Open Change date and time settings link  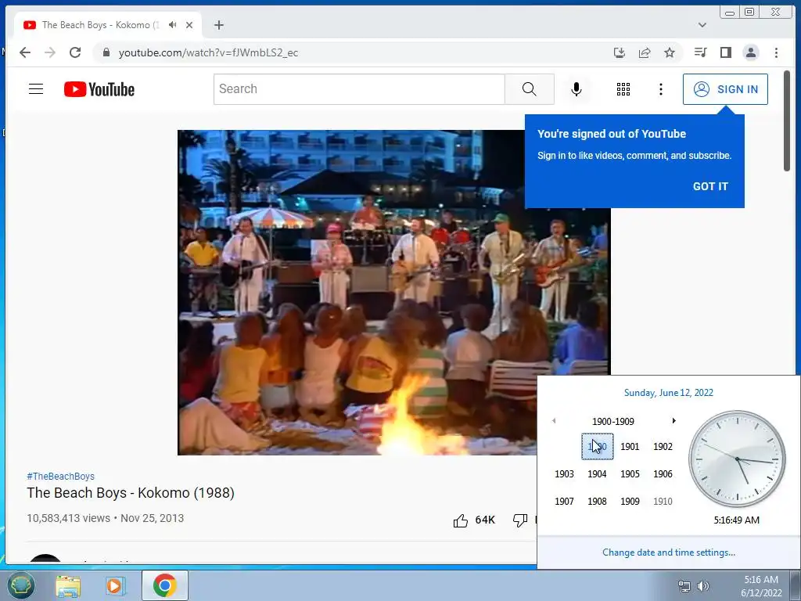pyautogui.click(x=669, y=552)
